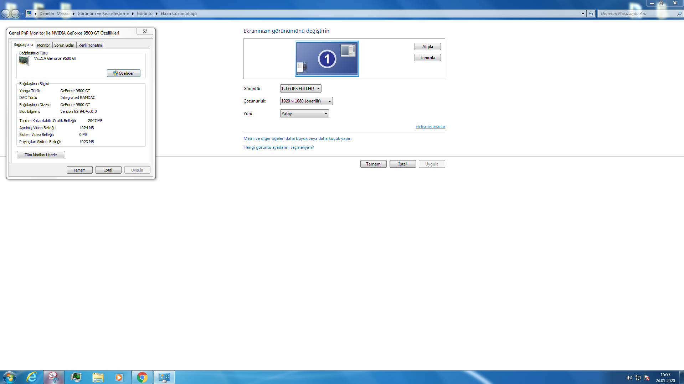Click the 'NVIDIA GeForce 9500 GT' adapter name
684x384 pixels.
coord(55,58)
